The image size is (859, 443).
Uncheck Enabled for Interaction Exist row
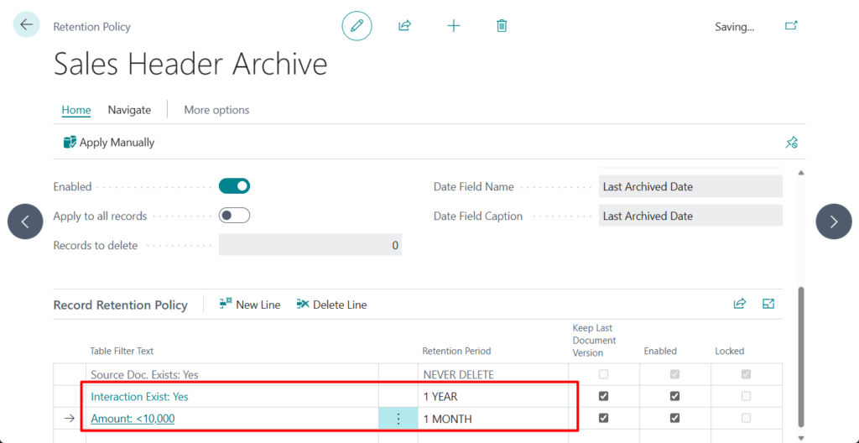tap(674, 396)
